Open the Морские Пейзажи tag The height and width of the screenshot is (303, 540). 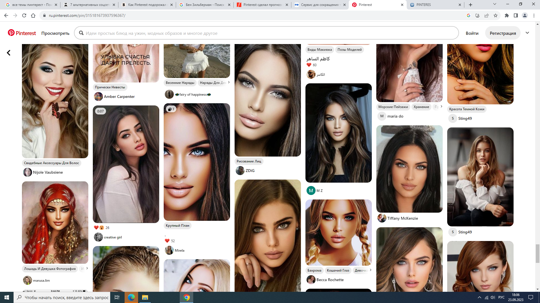(393, 107)
